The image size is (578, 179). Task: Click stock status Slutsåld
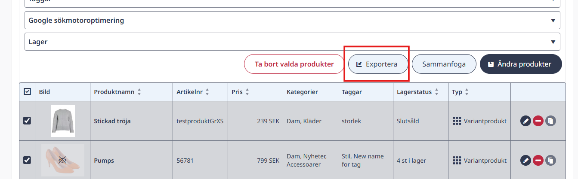(x=408, y=121)
